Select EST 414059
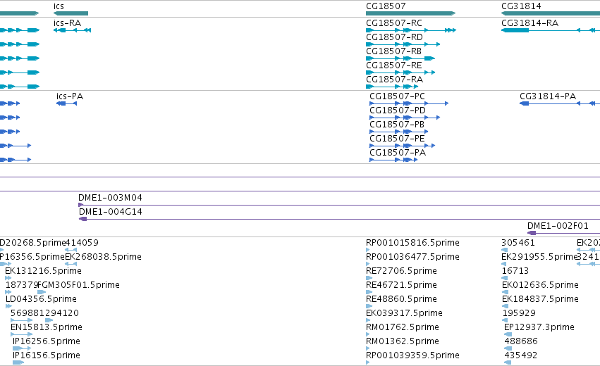This screenshot has height=366, width=600. [x=82, y=243]
